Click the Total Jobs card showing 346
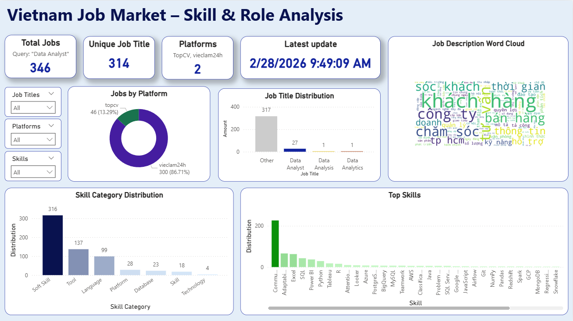Image resolution: width=573 pixels, height=321 pixels. click(40, 57)
